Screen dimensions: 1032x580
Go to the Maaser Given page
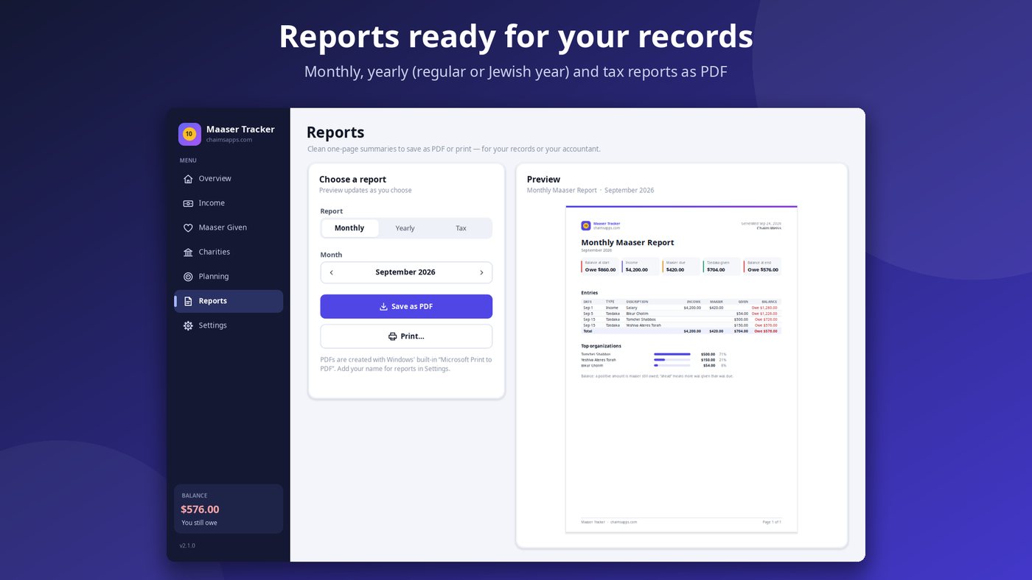(x=229, y=228)
